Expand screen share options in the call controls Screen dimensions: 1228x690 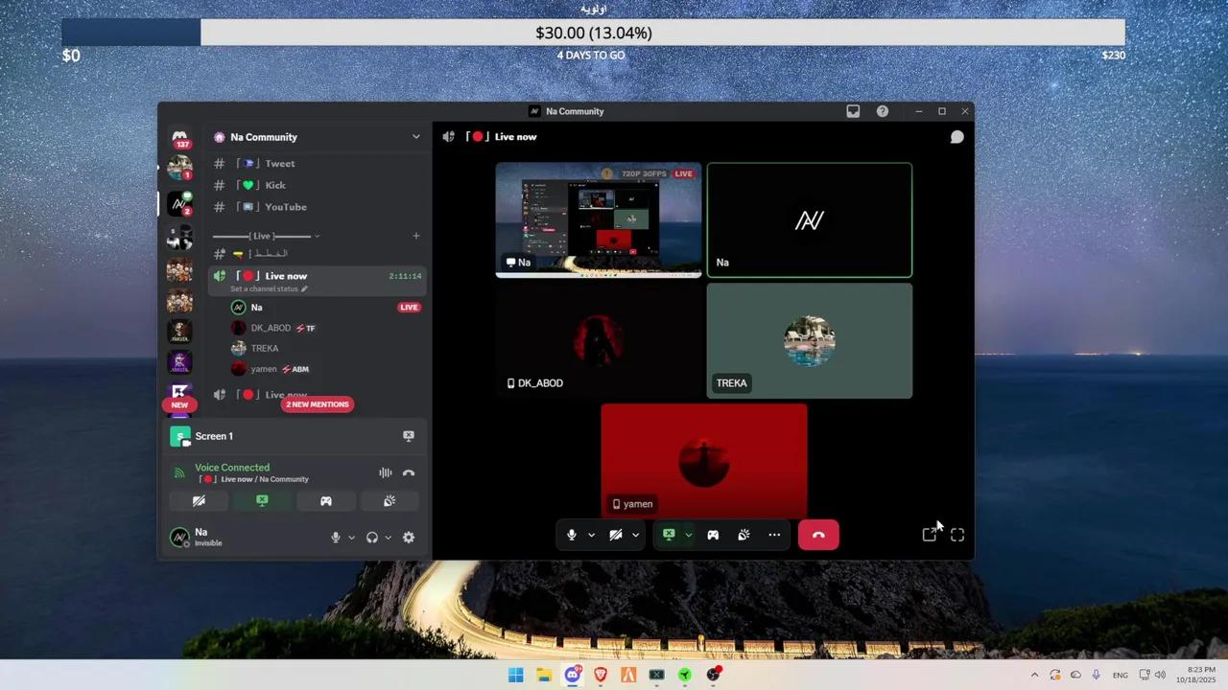pos(688,535)
